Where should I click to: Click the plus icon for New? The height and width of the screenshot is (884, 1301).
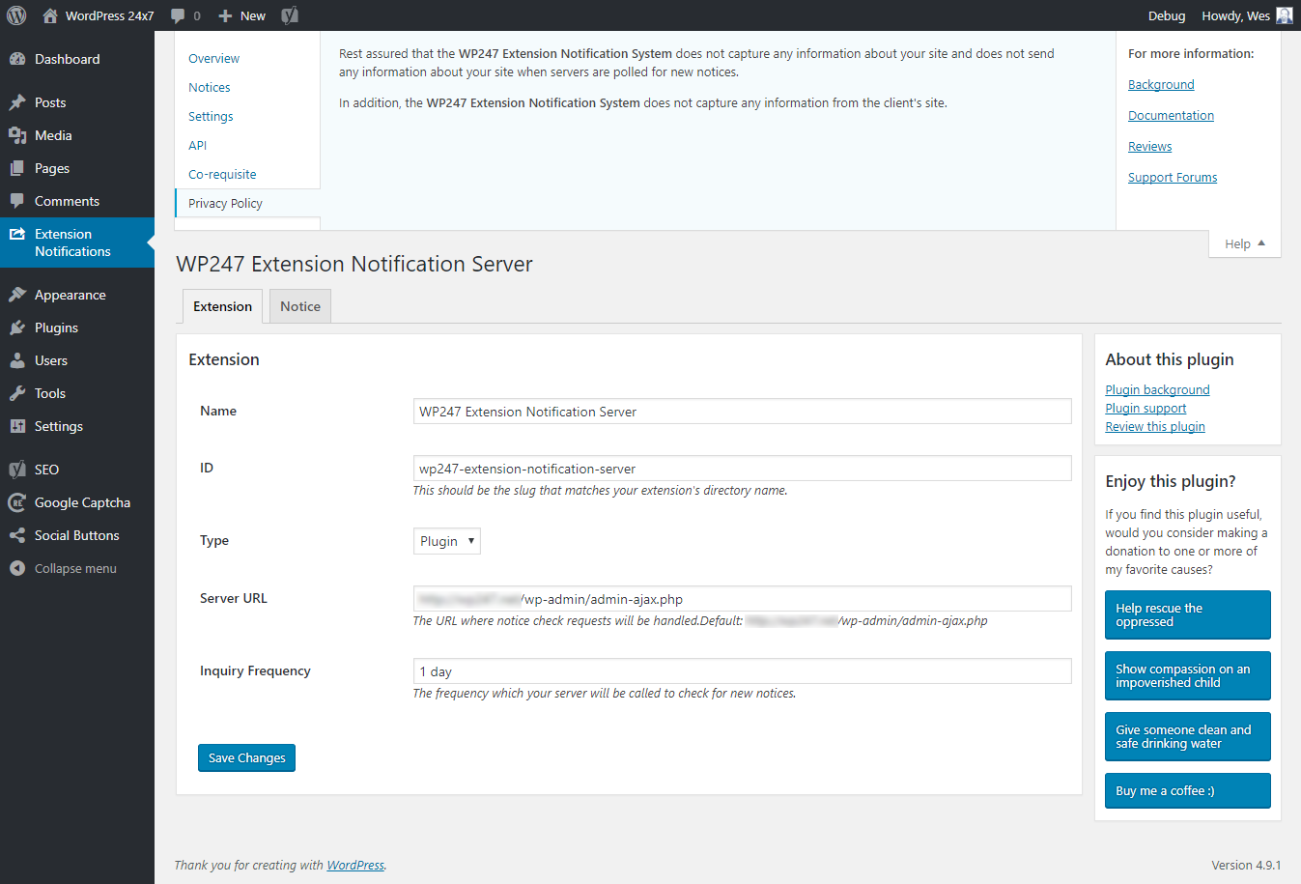(x=225, y=15)
